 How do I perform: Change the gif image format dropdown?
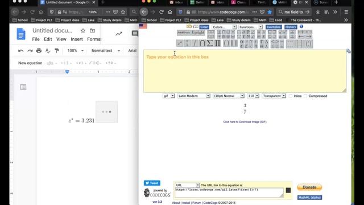click(169, 96)
